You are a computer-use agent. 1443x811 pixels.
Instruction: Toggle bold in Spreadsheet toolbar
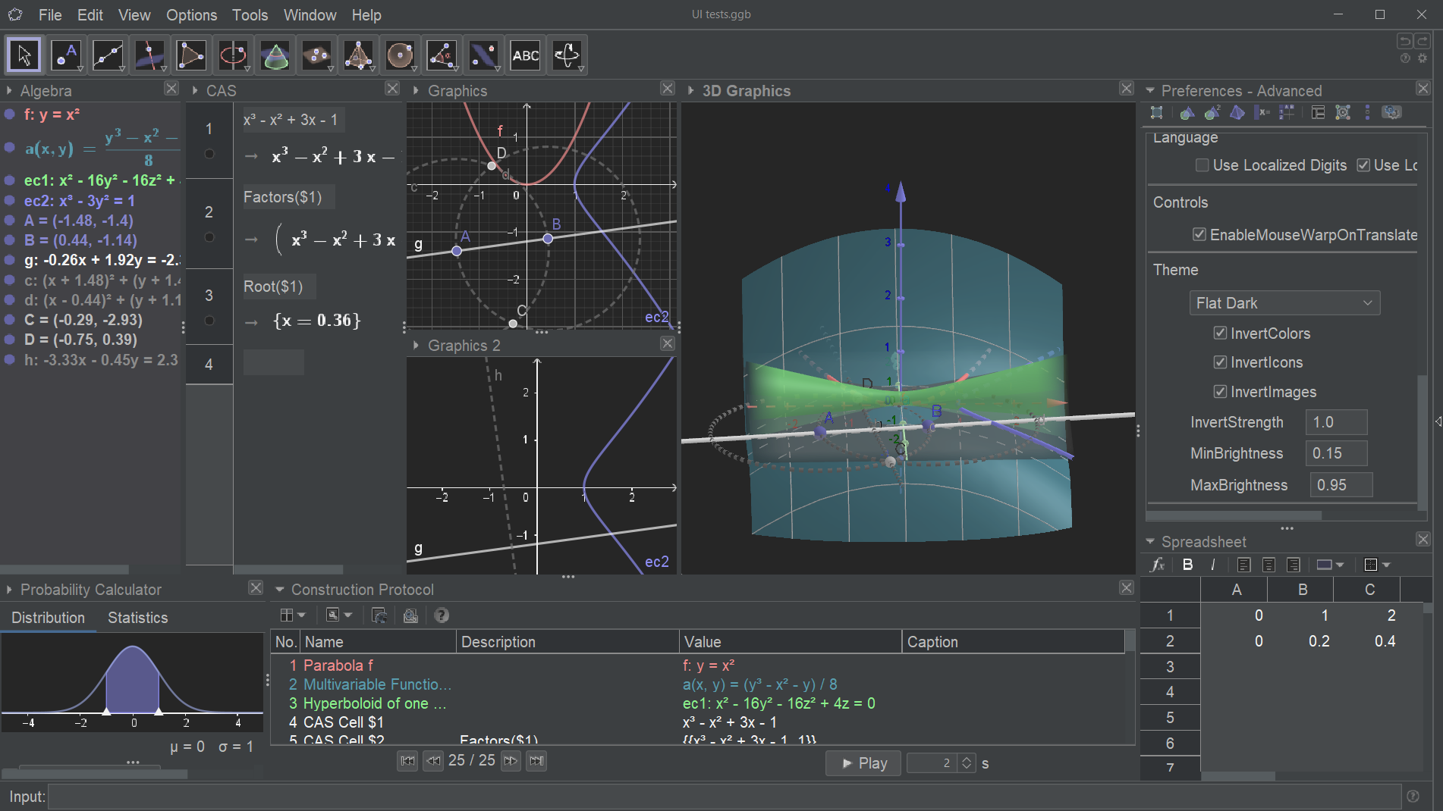click(x=1187, y=565)
